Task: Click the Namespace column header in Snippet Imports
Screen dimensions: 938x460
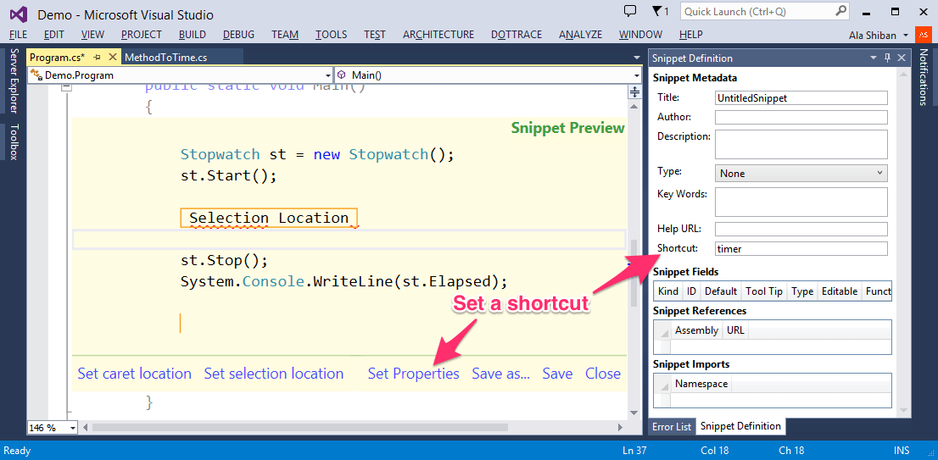Action: click(x=701, y=384)
